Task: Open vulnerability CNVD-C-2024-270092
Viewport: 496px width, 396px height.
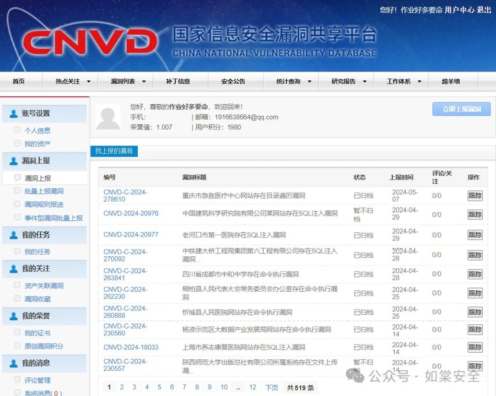Action: click(125, 255)
